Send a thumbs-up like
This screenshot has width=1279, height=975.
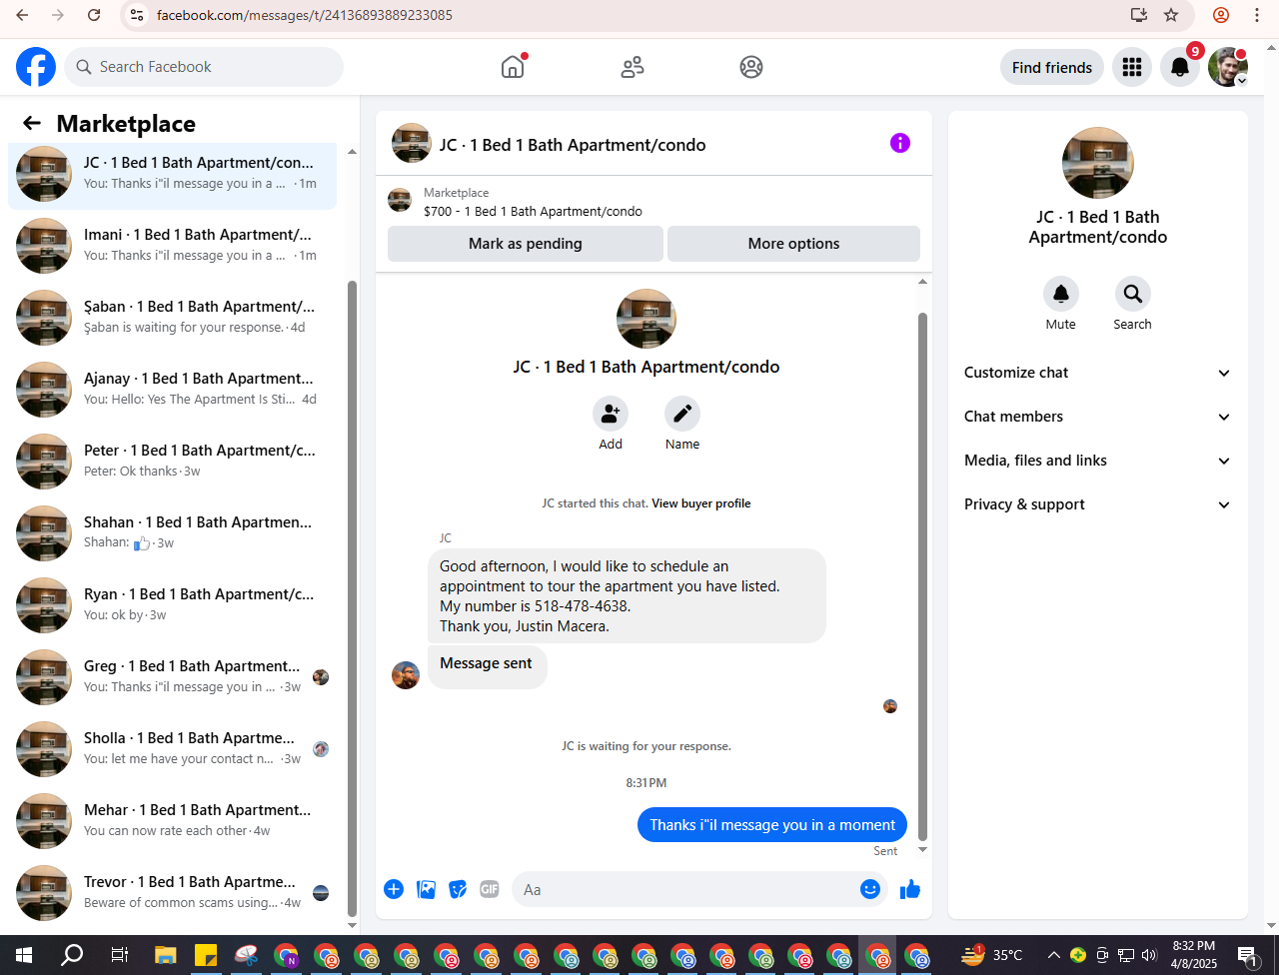[x=910, y=889]
